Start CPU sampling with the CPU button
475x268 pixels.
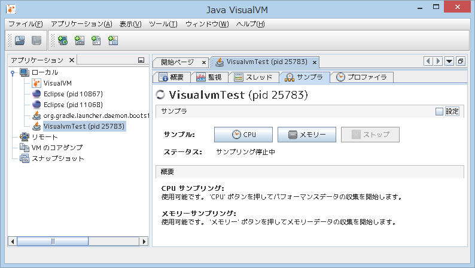tap(243, 135)
